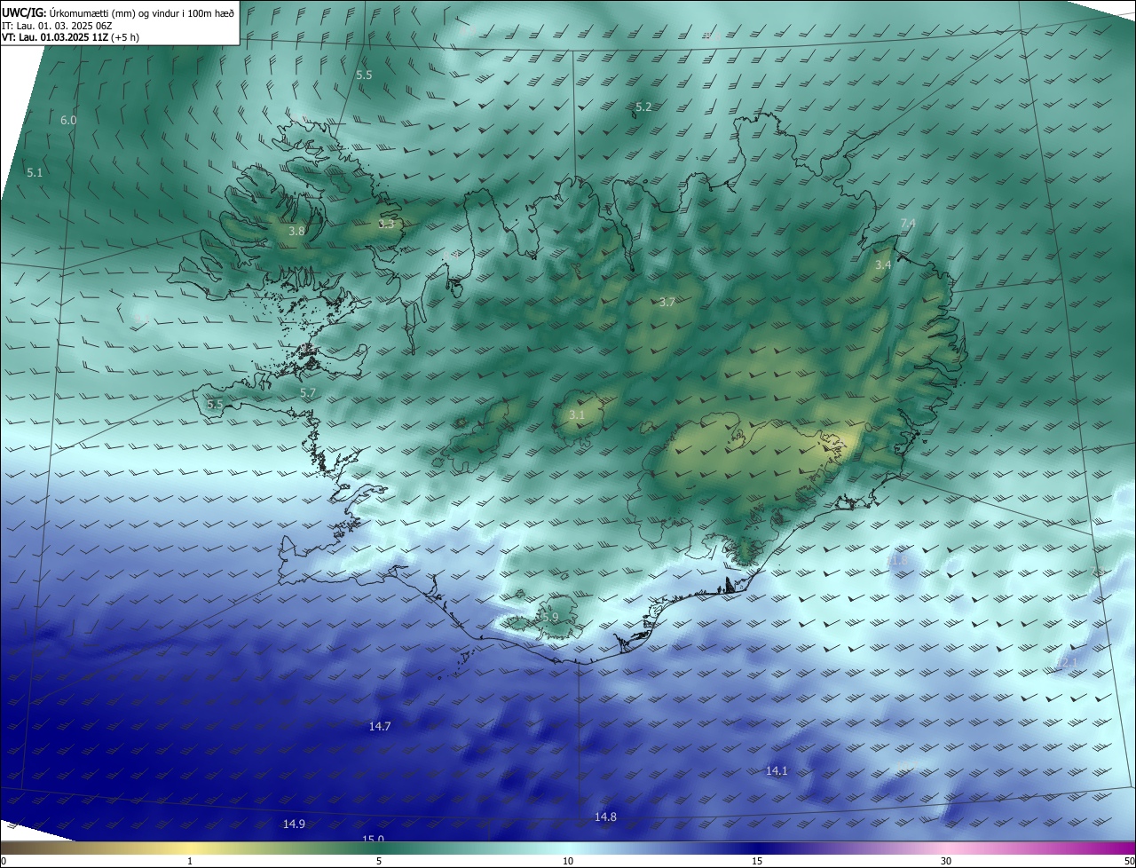This screenshot has height=868, width=1136.
Task: Select the 14.9 map value
Action: pos(294,824)
